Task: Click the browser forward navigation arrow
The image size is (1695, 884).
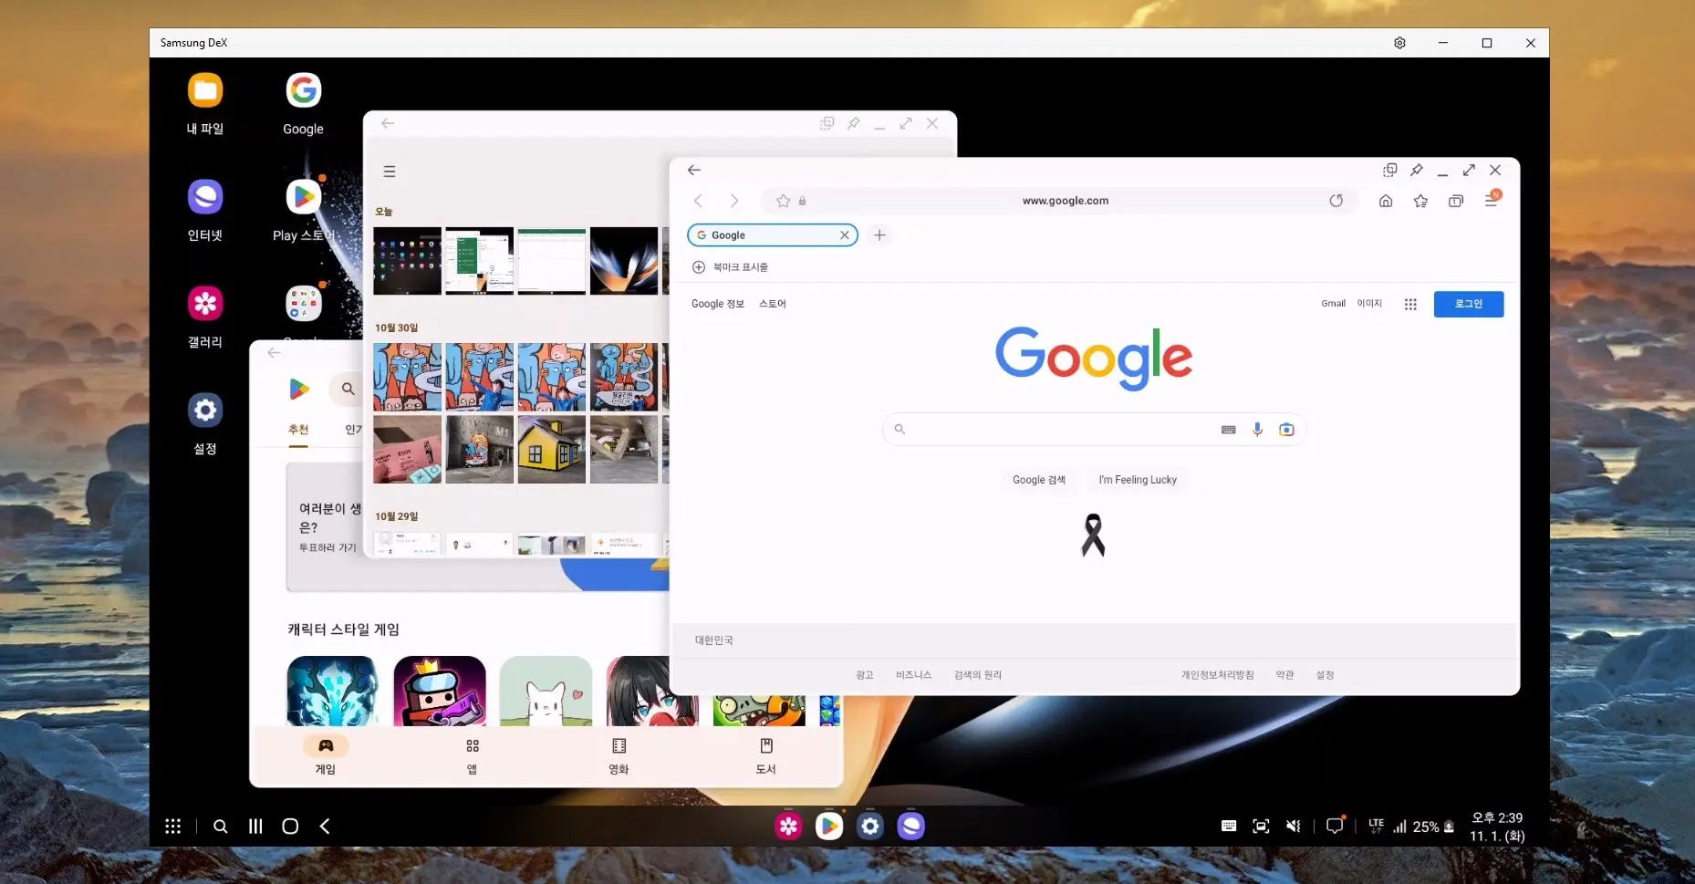Action: [x=733, y=201]
